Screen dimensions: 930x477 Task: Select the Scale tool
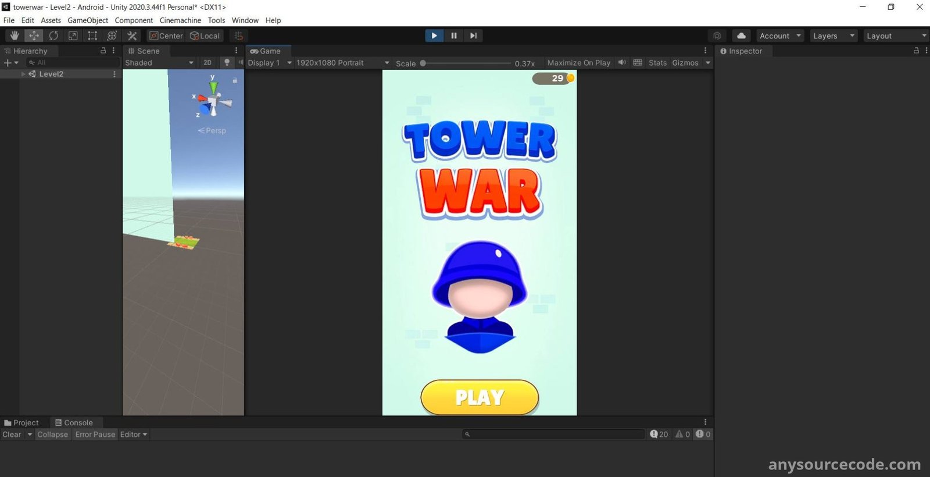pyautogui.click(x=73, y=35)
